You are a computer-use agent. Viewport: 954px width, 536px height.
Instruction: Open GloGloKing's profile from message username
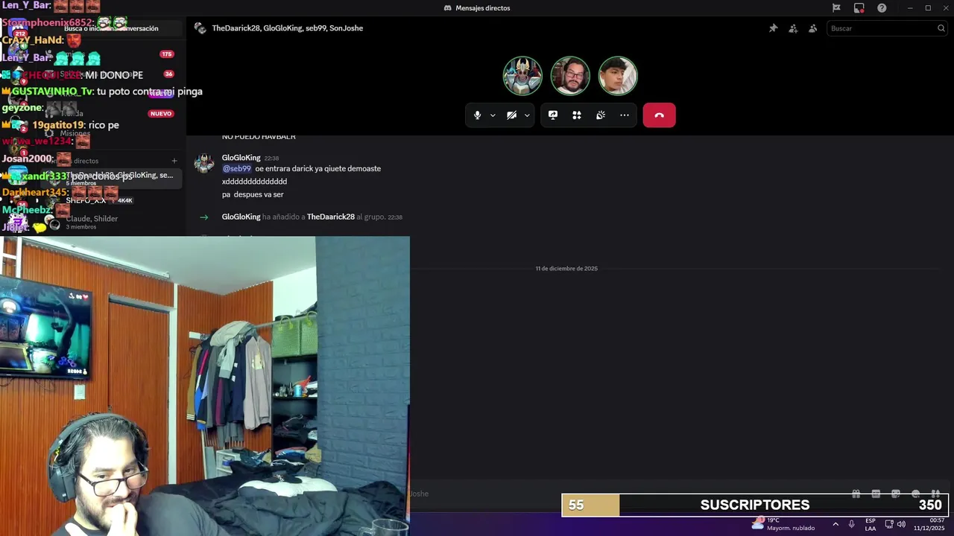(x=241, y=158)
